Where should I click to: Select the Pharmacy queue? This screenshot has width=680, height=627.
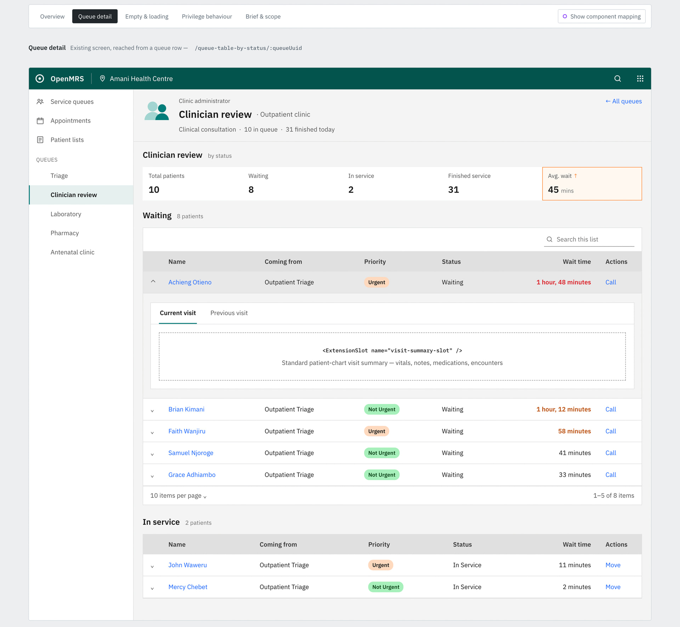pyautogui.click(x=81, y=233)
